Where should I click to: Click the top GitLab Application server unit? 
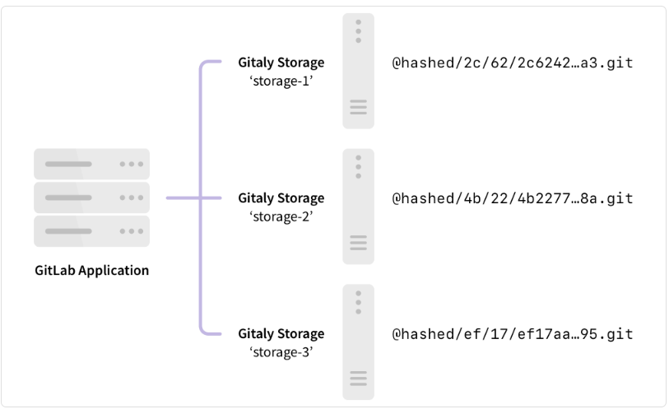click(91, 164)
